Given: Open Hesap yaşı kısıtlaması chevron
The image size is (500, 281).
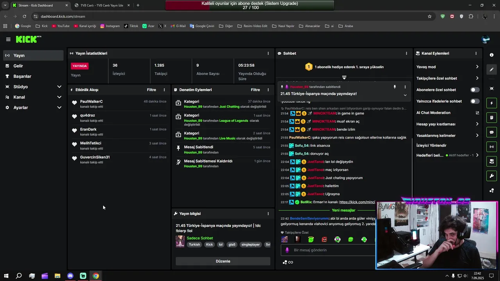Looking at the screenshot, I should (x=477, y=124).
